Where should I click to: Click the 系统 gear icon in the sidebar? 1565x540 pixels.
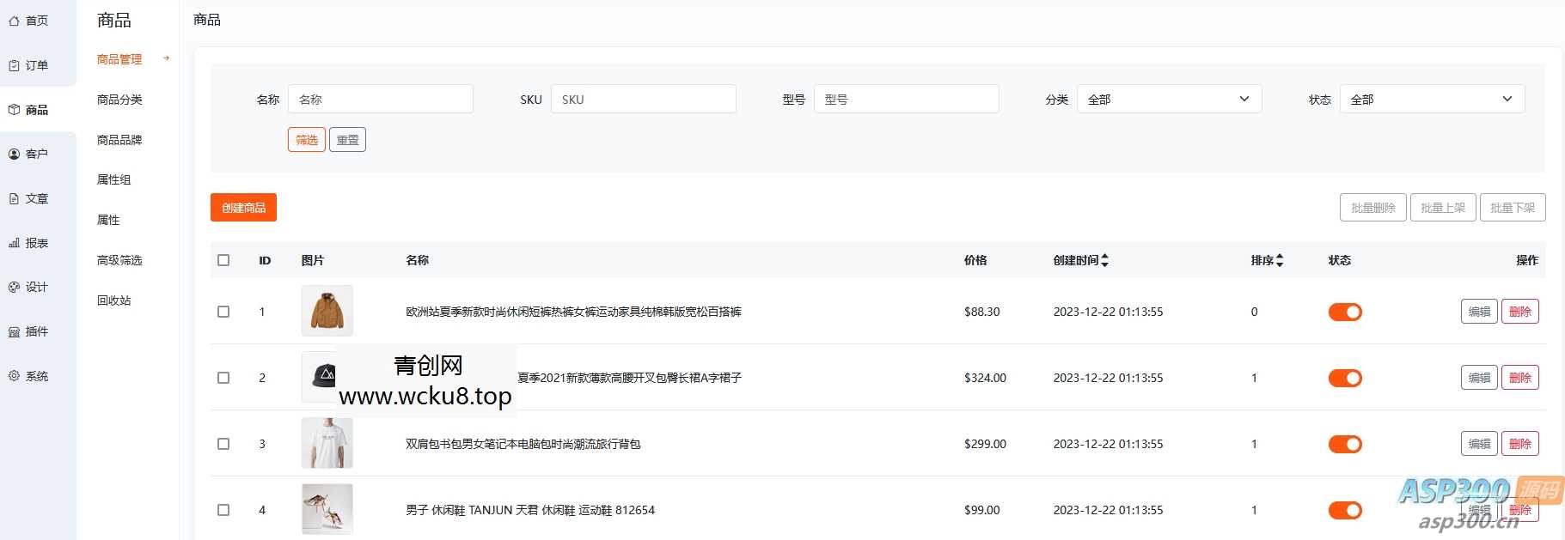14,376
